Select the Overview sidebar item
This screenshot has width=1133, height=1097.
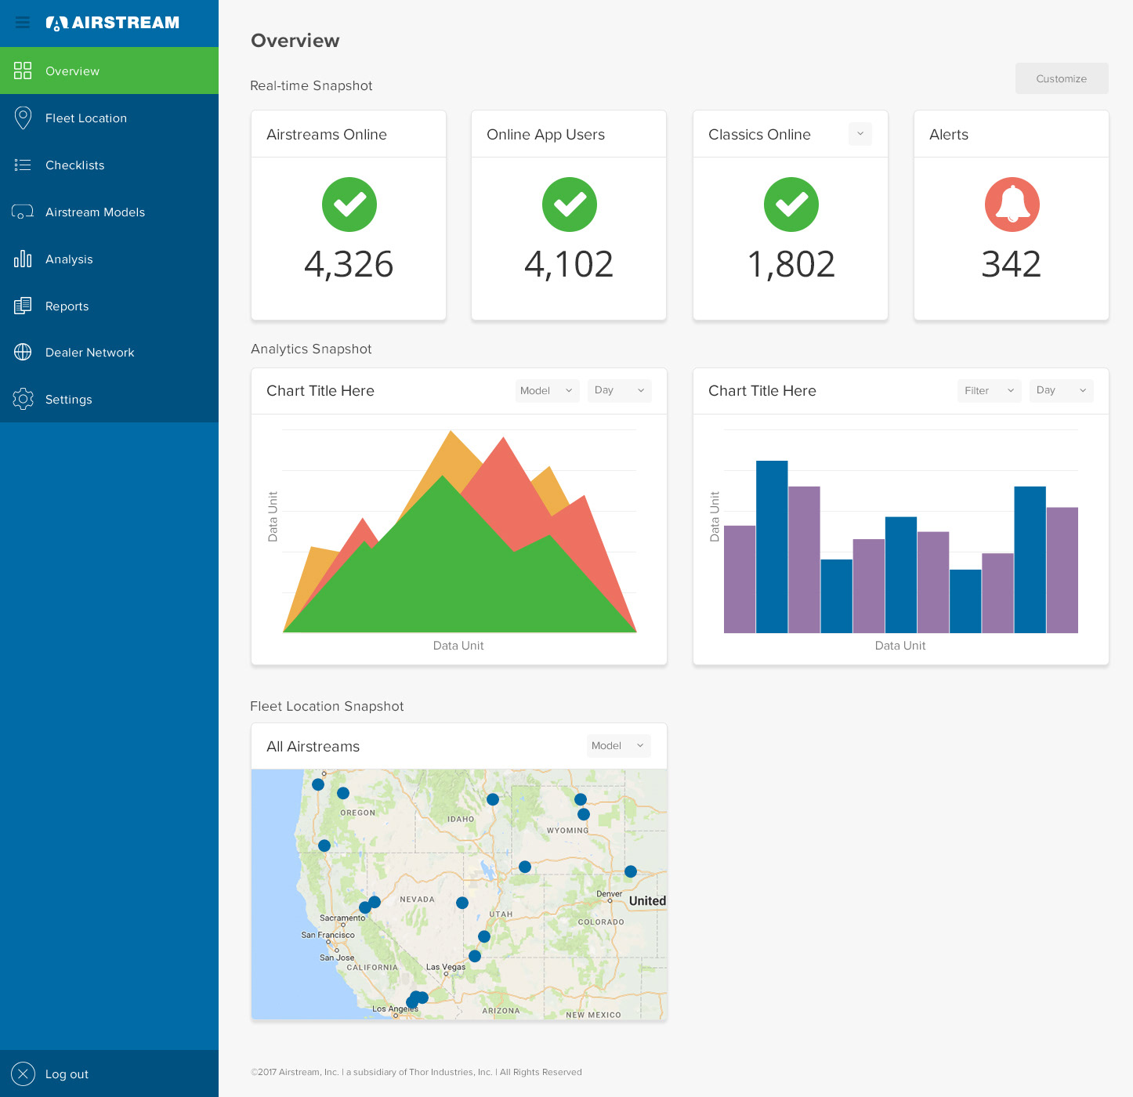point(109,71)
